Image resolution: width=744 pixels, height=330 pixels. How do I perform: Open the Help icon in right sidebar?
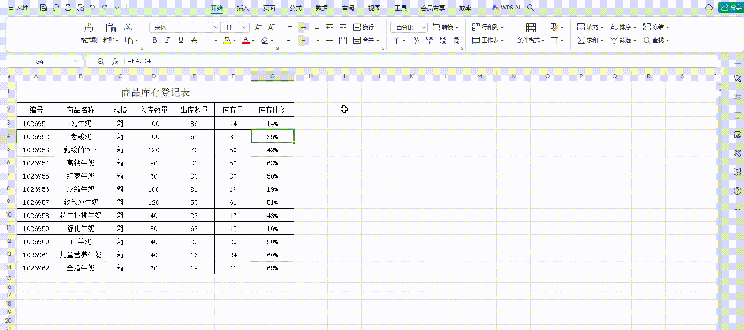coord(737,191)
